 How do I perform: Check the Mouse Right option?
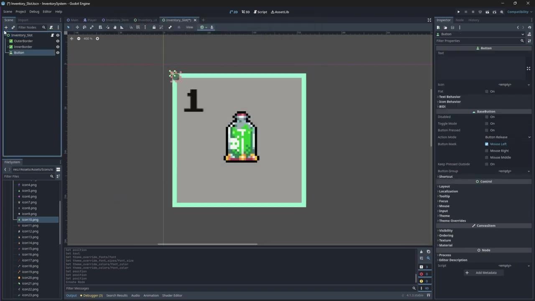pos(487,151)
